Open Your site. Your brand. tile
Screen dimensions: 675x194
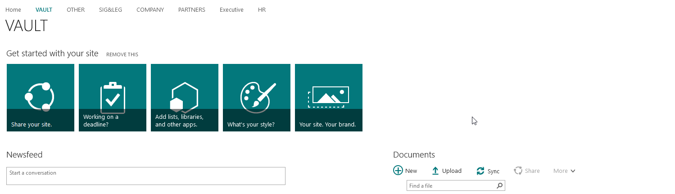coord(329,98)
